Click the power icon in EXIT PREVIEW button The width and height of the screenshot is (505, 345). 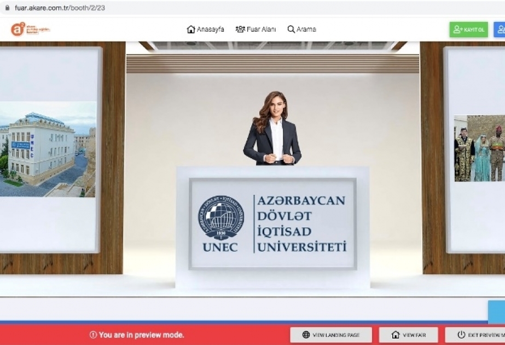click(x=461, y=335)
